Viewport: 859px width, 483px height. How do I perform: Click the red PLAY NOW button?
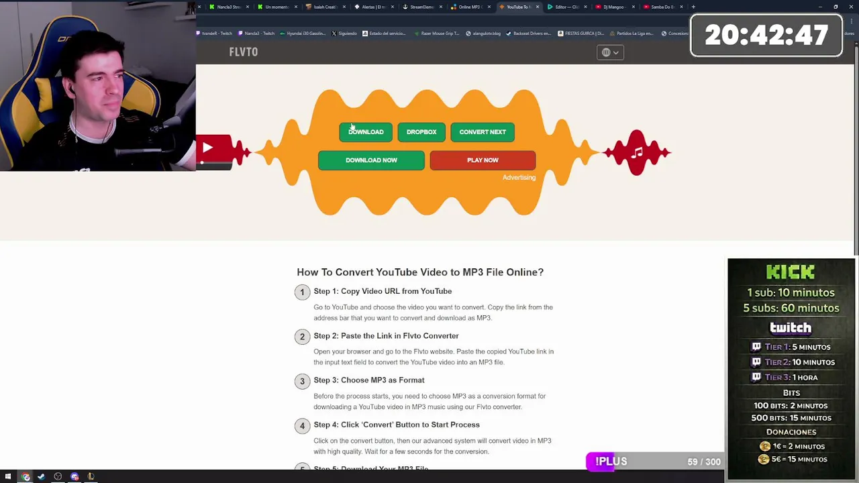[x=483, y=160]
